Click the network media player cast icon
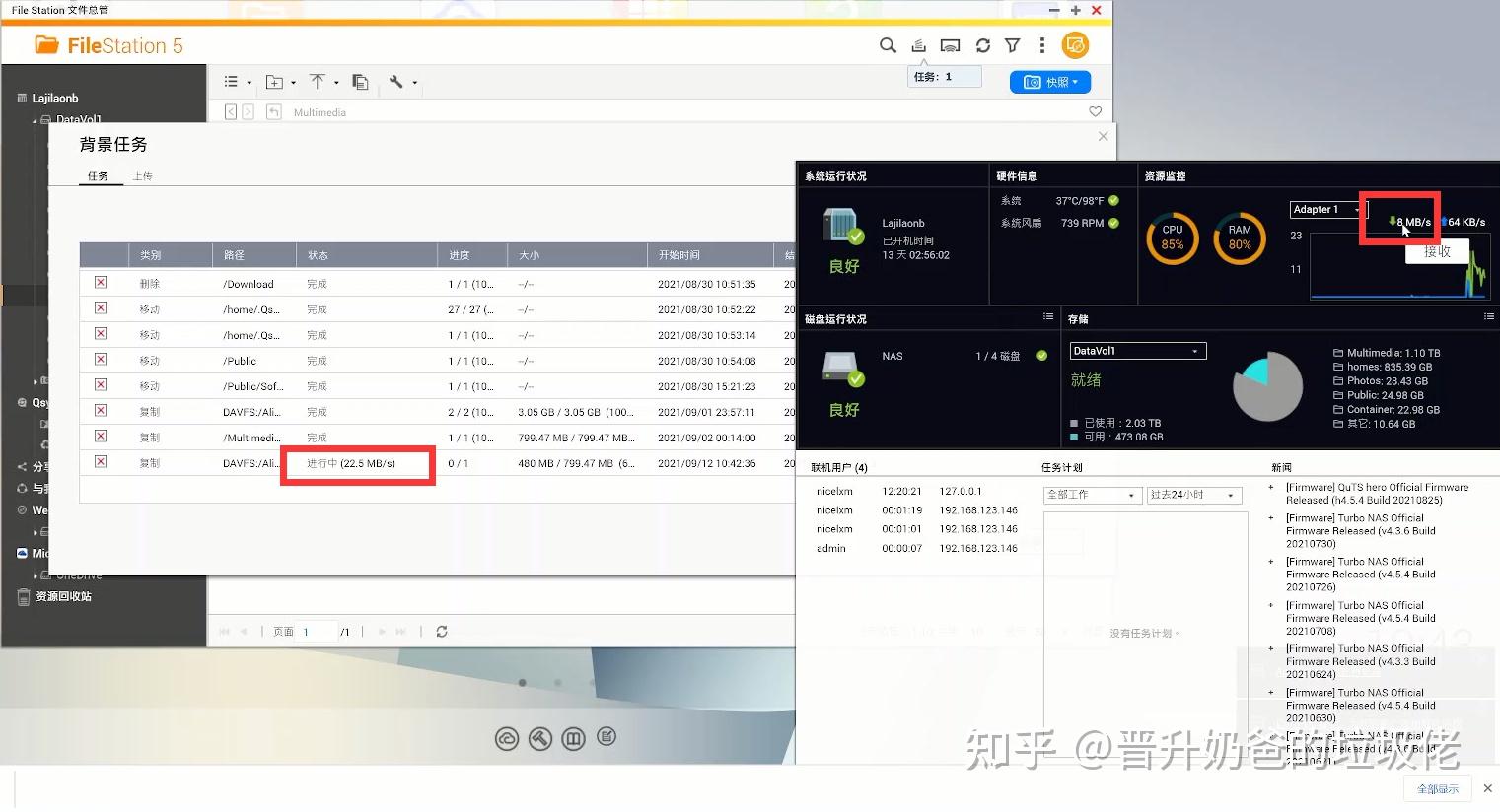This screenshot has height=812, width=1500. click(x=950, y=45)
